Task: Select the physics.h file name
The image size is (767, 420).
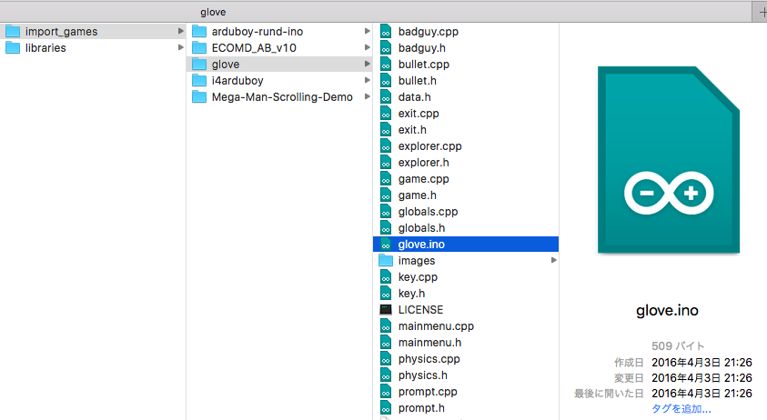Action: [x=423, y=375]
